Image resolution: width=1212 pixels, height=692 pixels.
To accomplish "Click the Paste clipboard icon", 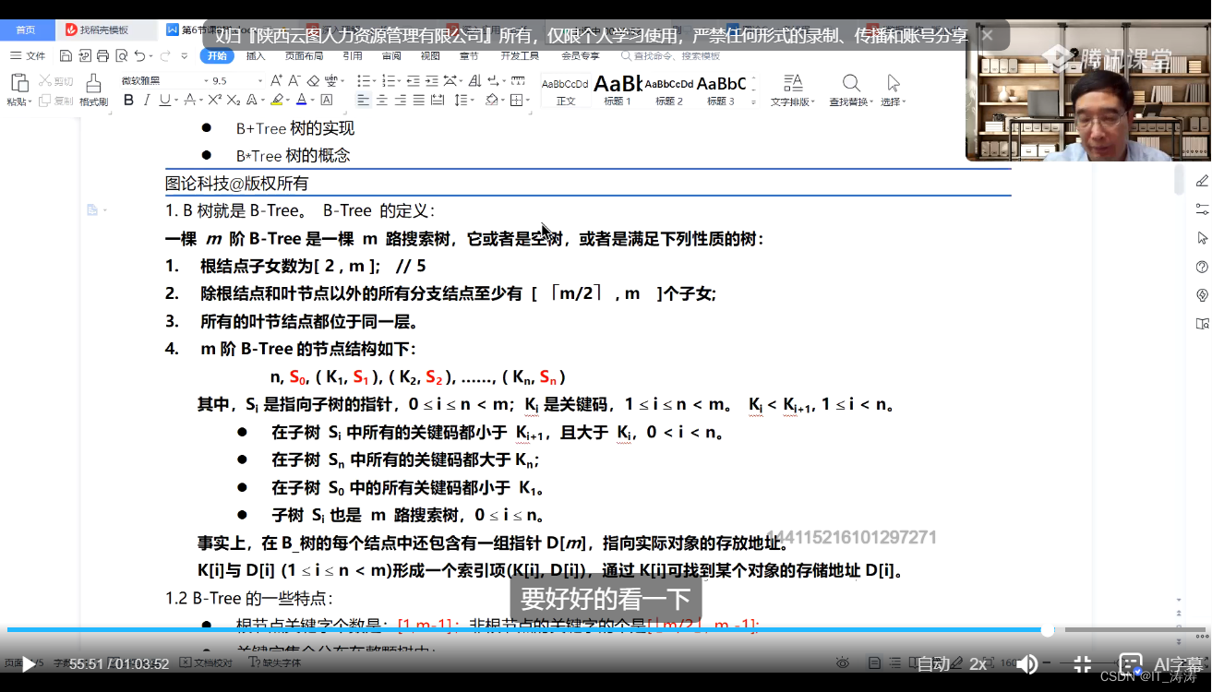I will [x=19, y=82].
